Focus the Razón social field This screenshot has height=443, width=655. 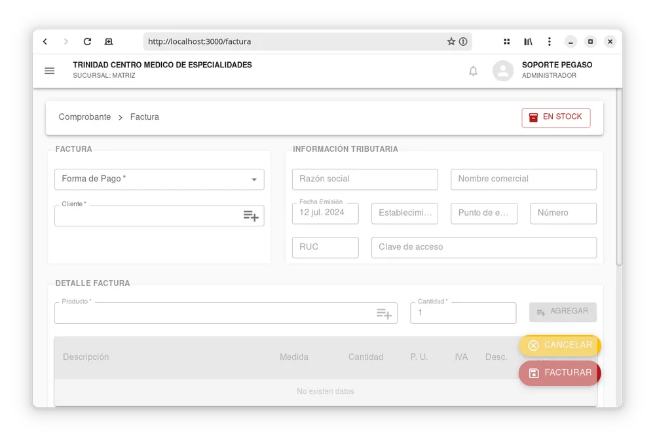365,179
